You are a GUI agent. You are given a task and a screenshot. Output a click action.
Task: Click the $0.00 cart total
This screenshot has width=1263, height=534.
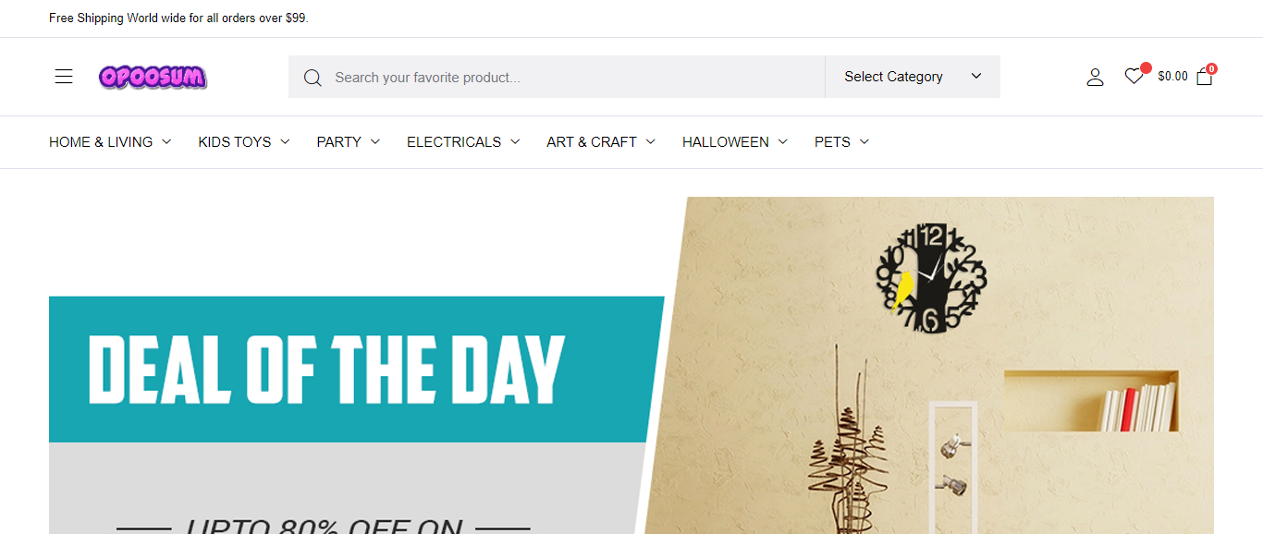click(1172, 77)
